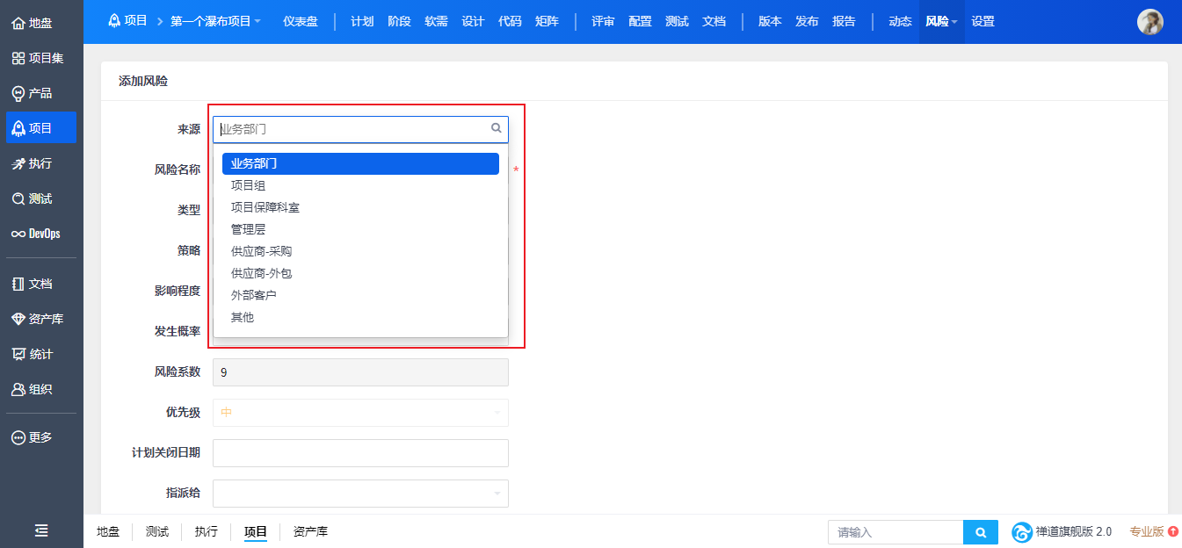This screenshot has width=1182, height=548.
Task: Click the 风险系数 field showing 9
Action: pyautogui.click(x=360, y=372)
